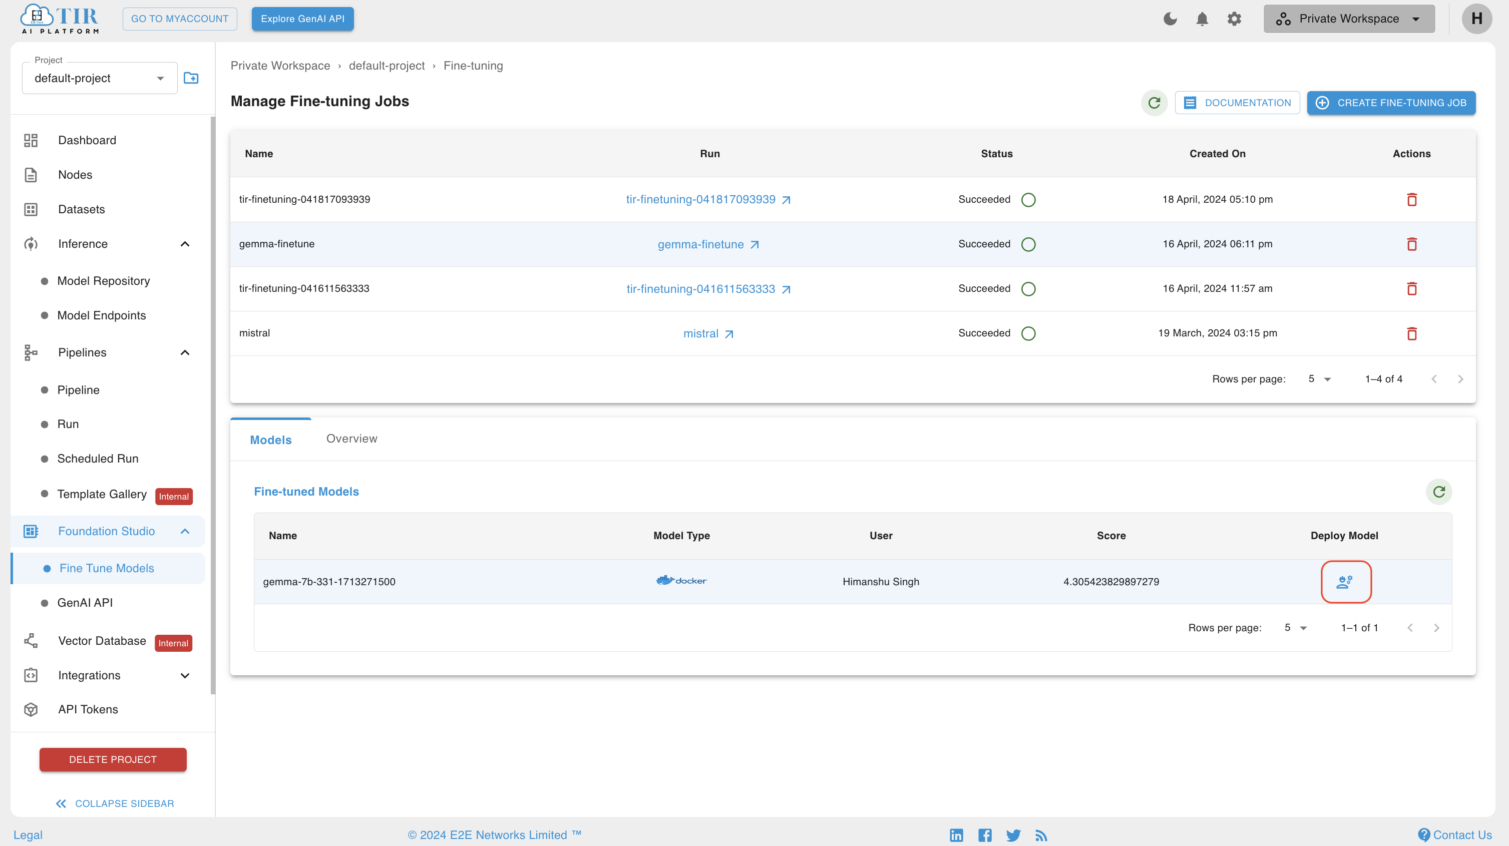Open notifications bell icon
This screenshot has height=846, width=1509.
1202,19
